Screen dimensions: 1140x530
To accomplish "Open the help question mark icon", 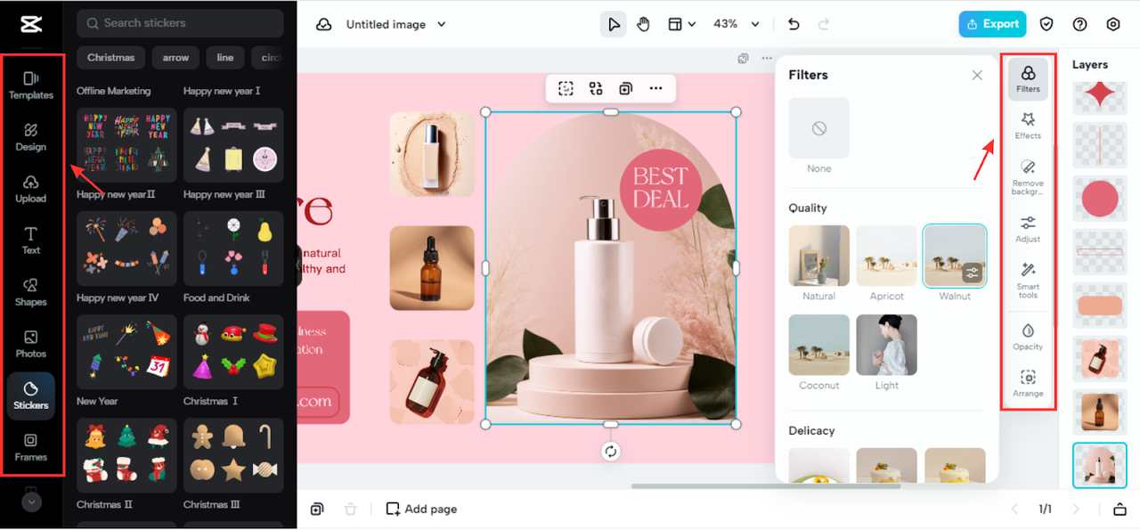I will point(1080,24).
